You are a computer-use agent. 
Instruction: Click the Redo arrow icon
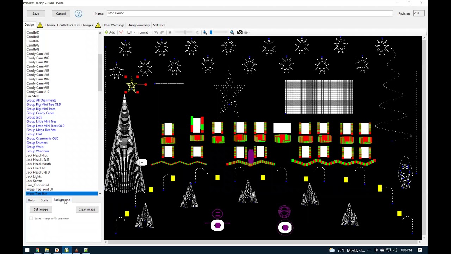coord(162,32)
